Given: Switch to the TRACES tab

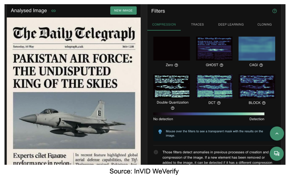Looking at the screenshot, I should coord(197,24).
